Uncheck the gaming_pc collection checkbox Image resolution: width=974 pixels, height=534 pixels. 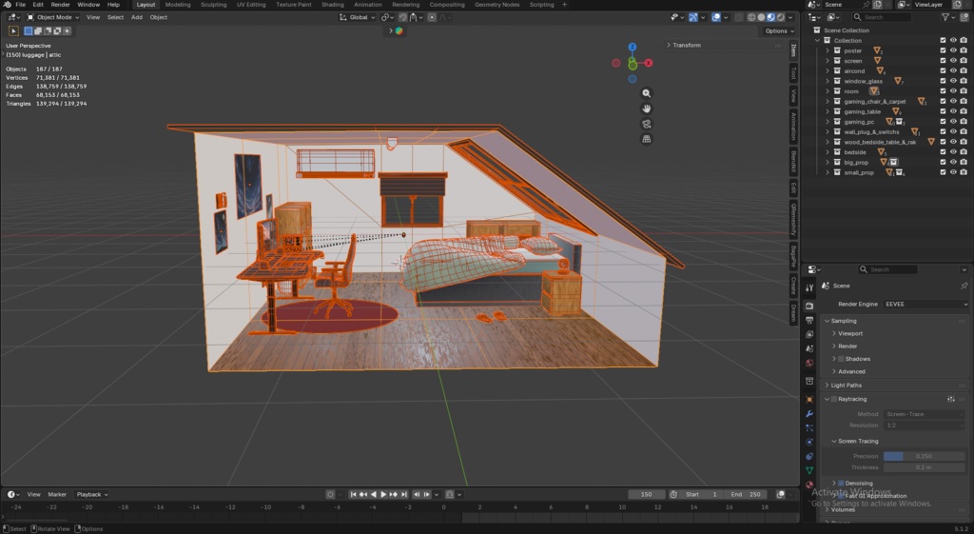click(943, 122)
